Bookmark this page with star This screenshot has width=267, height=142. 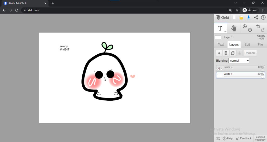pyautogui.click(x=237, y=10)
